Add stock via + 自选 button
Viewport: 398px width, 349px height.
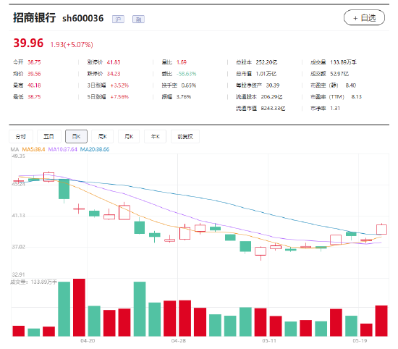point(364,17)
